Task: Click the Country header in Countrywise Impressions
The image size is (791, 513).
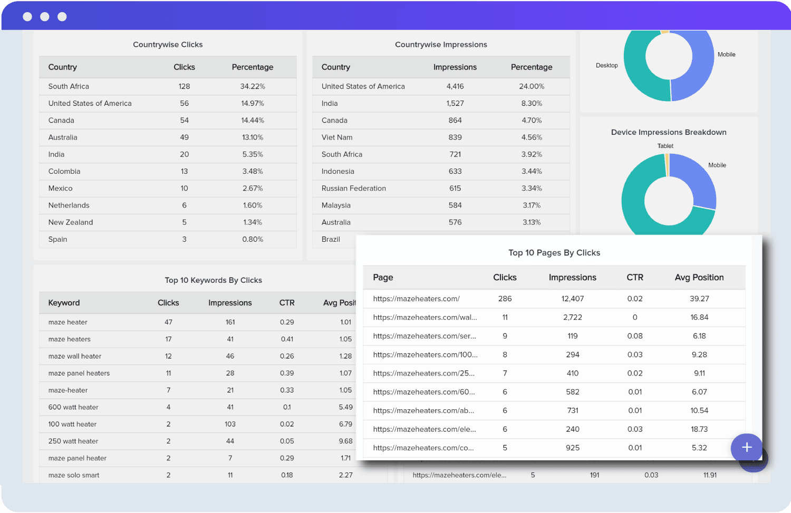Action: coord(336,67)
